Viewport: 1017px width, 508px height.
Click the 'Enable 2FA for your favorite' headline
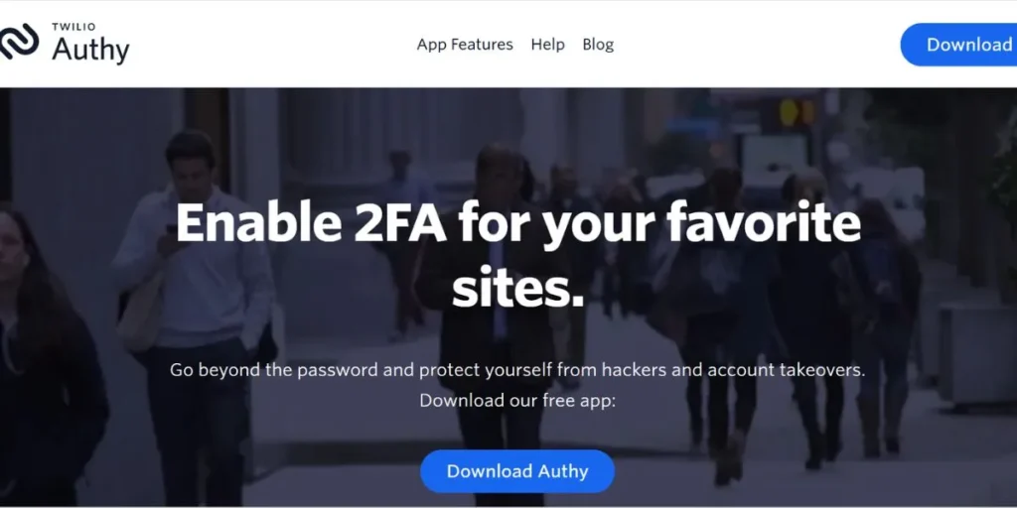[518, 224]
